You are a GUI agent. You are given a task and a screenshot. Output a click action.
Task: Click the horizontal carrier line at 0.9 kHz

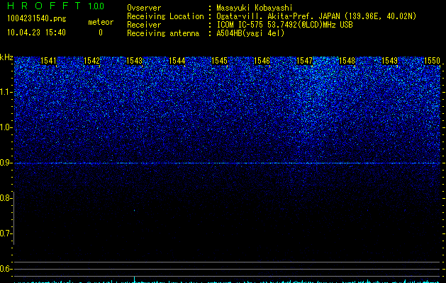click(x=227, y=163)
